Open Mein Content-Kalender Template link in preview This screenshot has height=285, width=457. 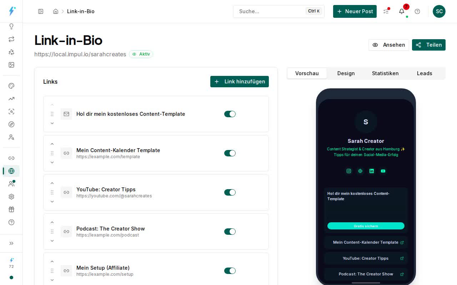coord(366,242)
